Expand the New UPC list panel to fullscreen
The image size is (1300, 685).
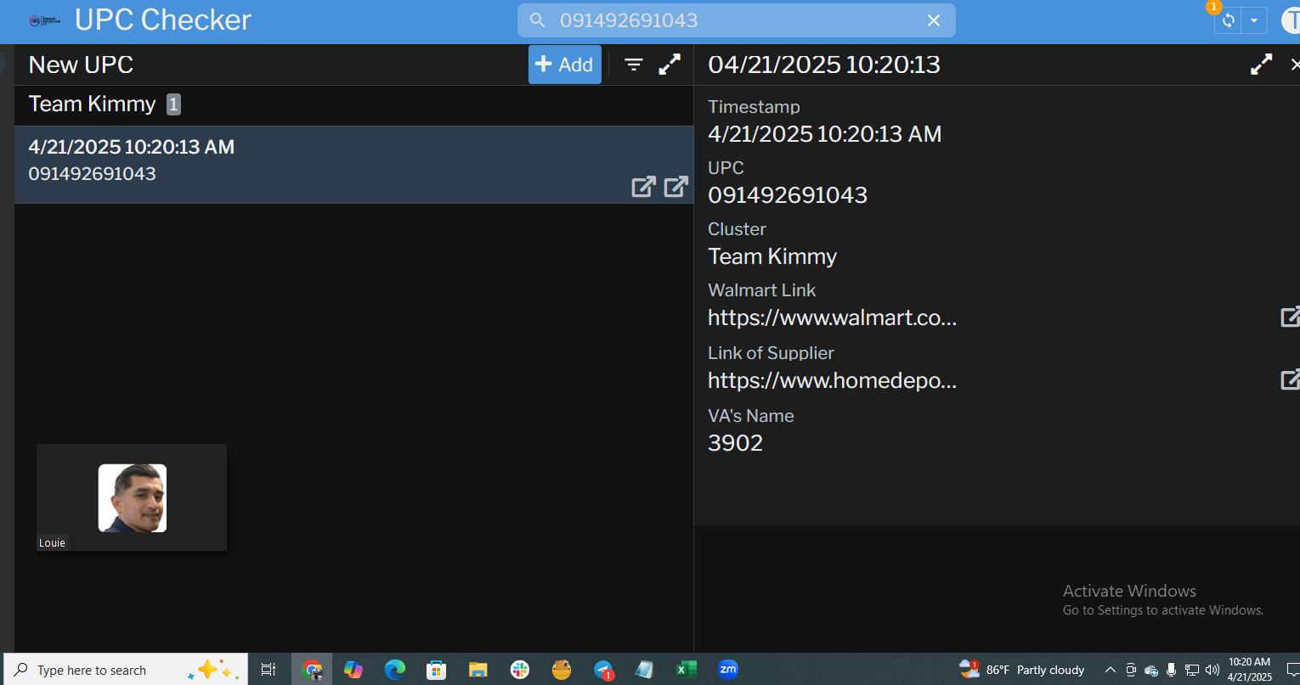(x=670, y=65)
